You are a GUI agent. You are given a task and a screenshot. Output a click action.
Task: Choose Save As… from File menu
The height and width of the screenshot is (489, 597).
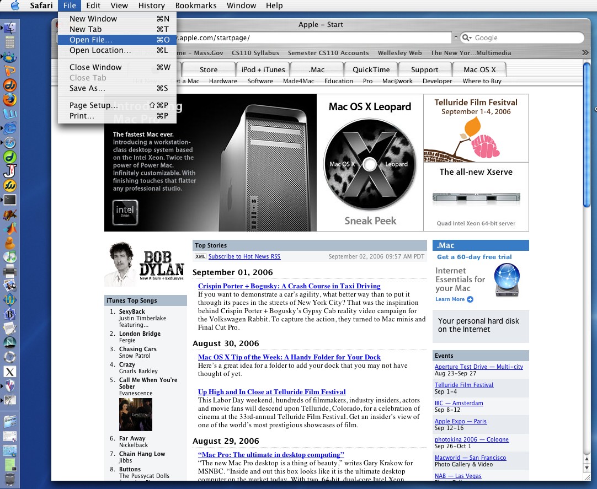click(x=118, y=88)
